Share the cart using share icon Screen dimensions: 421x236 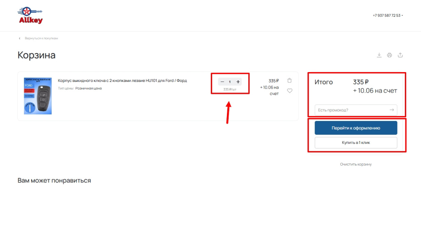(x=400, y=55)
